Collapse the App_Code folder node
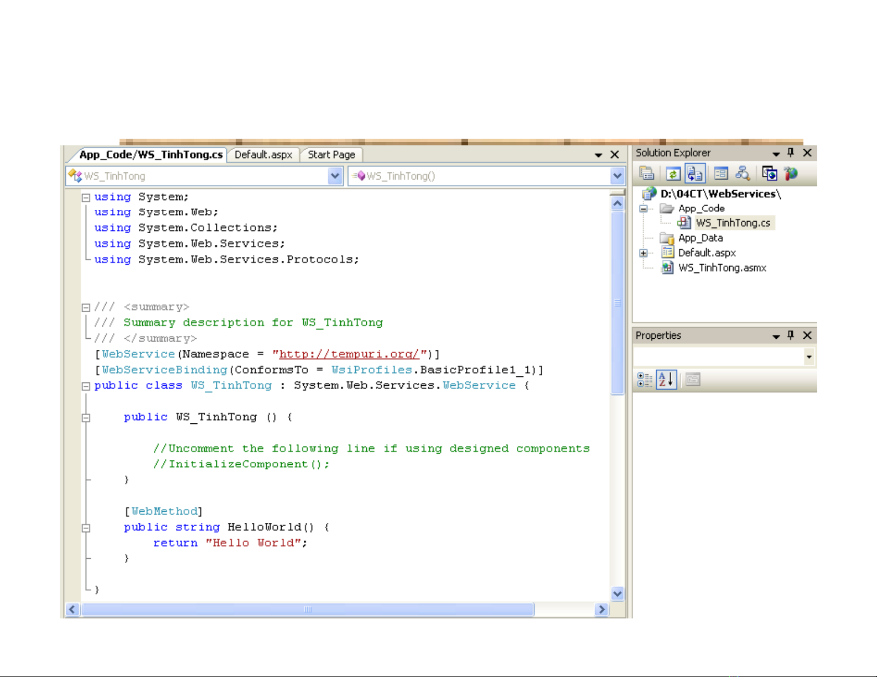Screen dimensions: 877x677 click(x=644, y=209)
